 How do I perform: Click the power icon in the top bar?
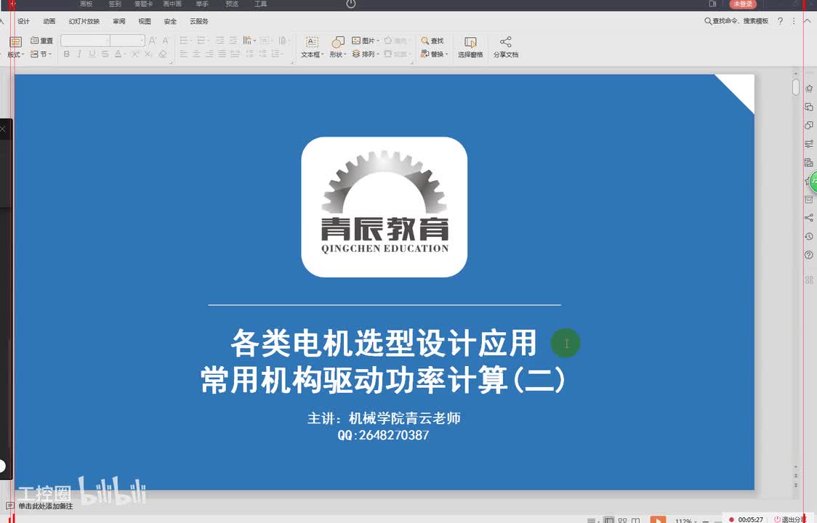350,4
